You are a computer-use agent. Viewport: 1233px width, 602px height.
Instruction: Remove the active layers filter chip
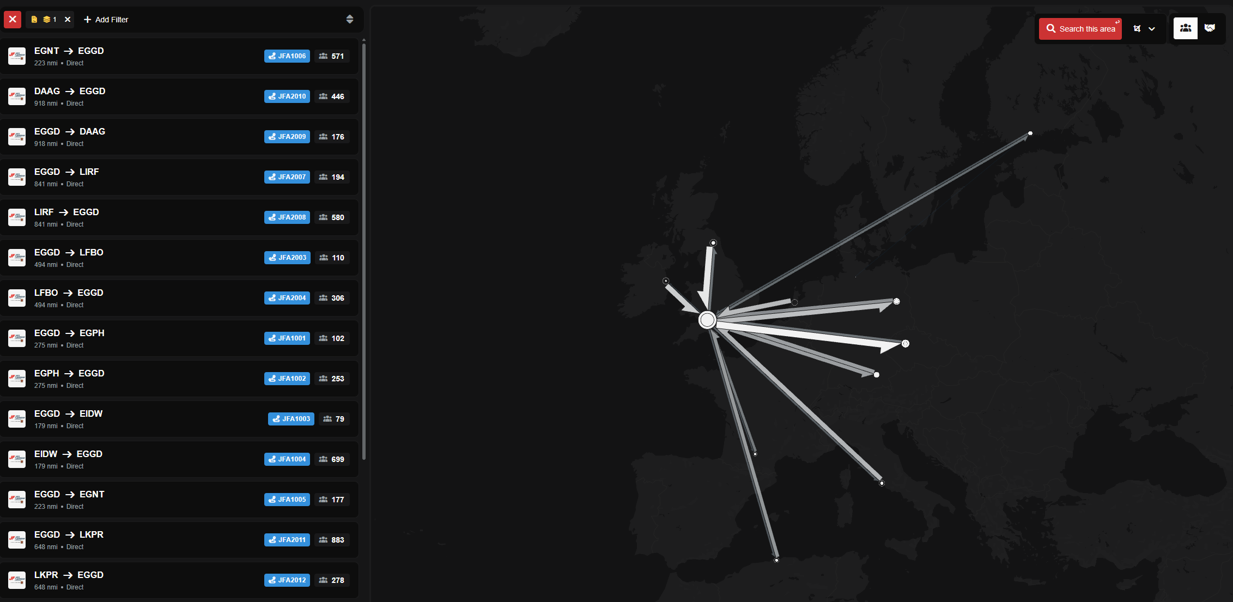68,20
